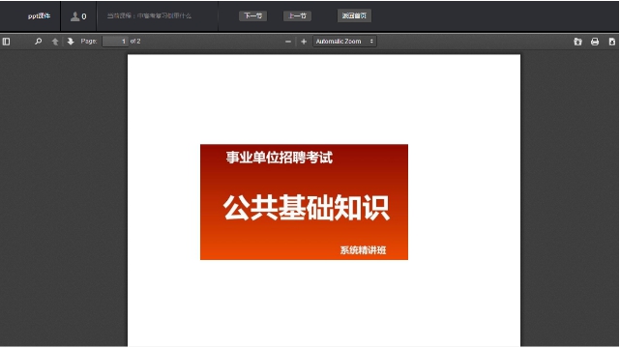620x348 pixels.
Task: Click the 返回首页 return home button
Action: click(354, 15)
